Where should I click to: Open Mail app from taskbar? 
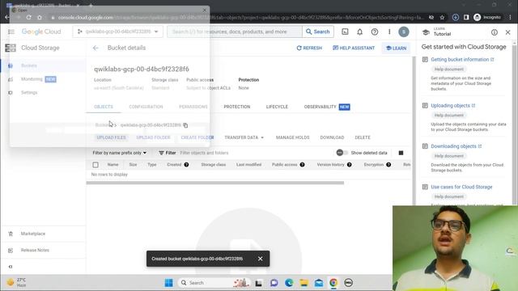click(319, 283)
